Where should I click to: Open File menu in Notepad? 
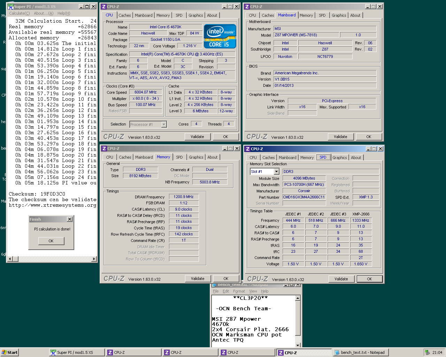pyautogui.click(x=216, y=291)
